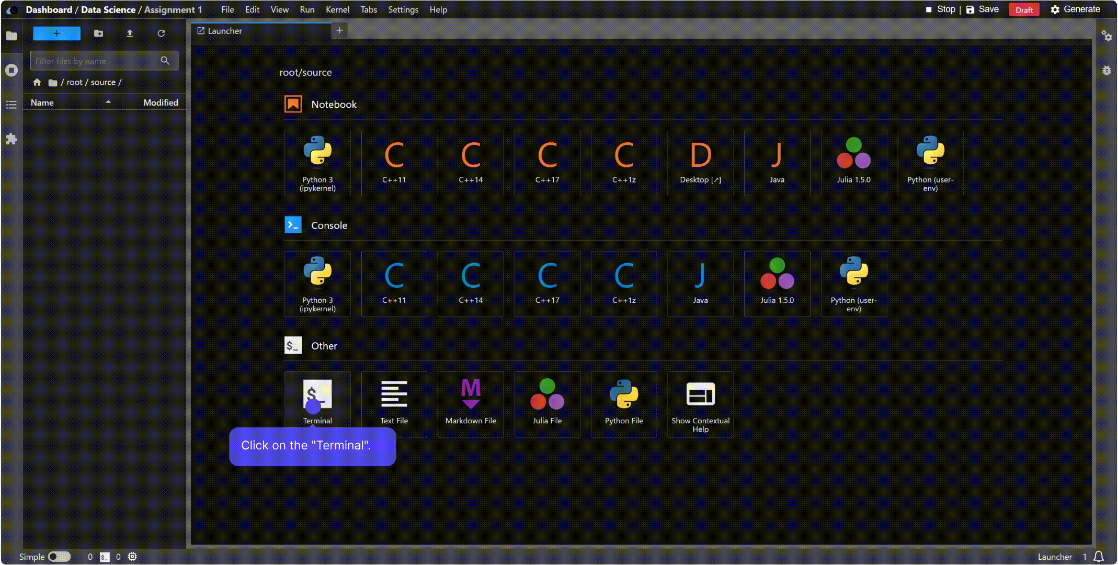Toggle the Simple mode switch
Screen dimensions: 1118x565
[x=59, y=557]
